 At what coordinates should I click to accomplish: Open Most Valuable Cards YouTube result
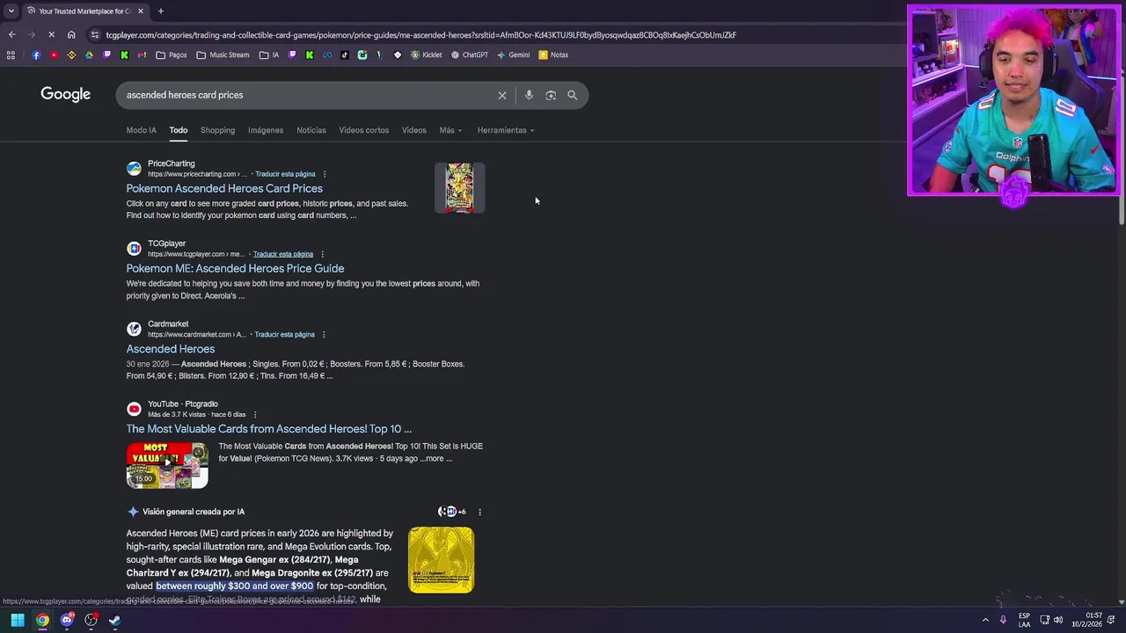click(269, 429)
